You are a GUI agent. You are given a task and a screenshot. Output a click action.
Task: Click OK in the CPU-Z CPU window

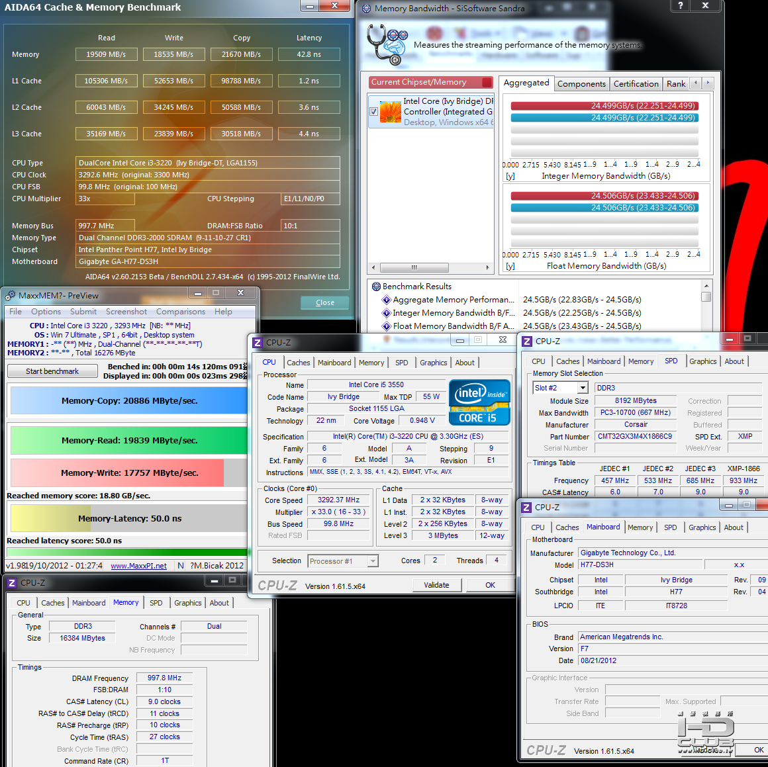(x=491, y=585)
